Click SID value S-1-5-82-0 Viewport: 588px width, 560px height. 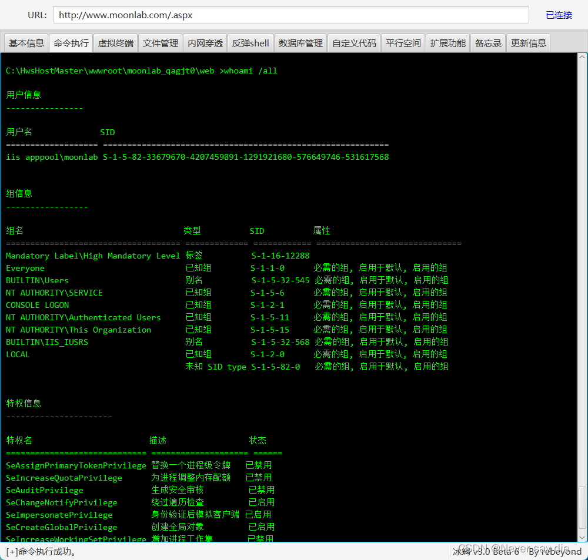coord(276,367)
